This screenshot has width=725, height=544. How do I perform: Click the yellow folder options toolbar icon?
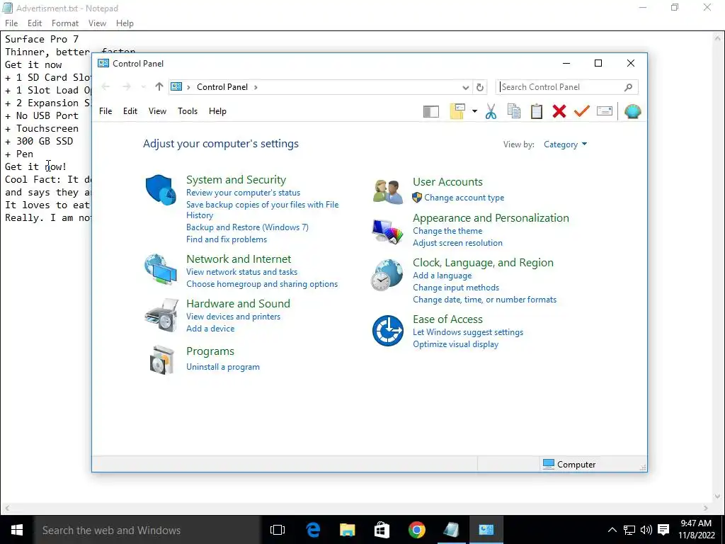(x=457, y=111)
